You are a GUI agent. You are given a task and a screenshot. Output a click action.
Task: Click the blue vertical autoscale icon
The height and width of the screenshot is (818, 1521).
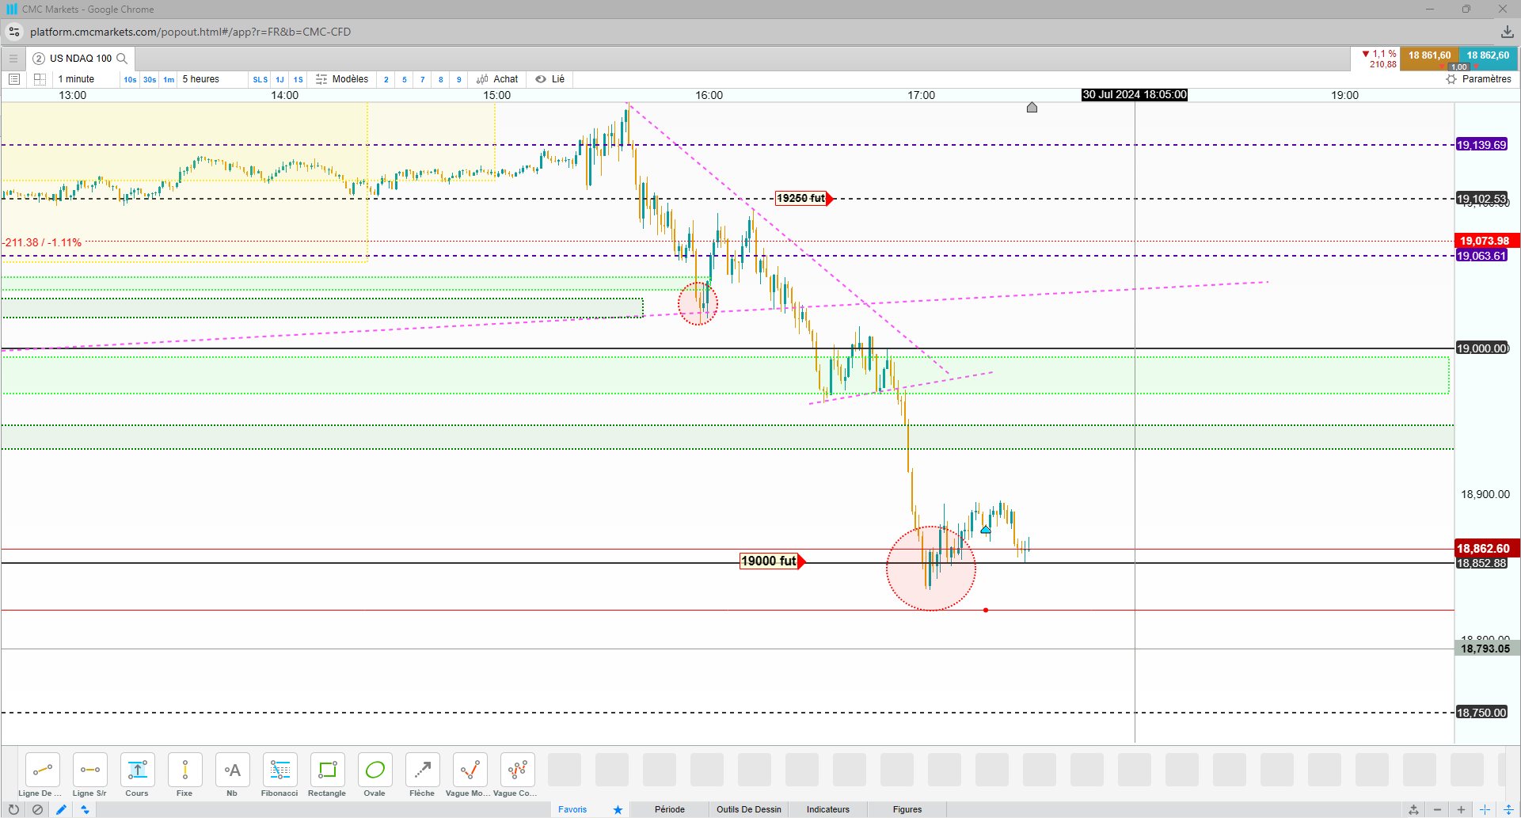1508,809
